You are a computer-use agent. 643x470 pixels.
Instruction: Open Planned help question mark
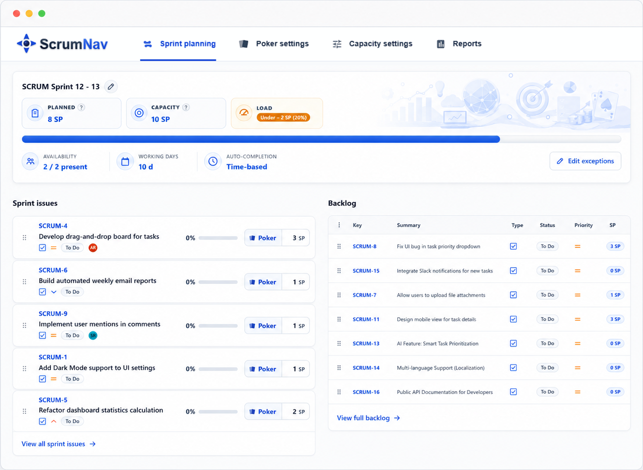[x=81, y=107]
